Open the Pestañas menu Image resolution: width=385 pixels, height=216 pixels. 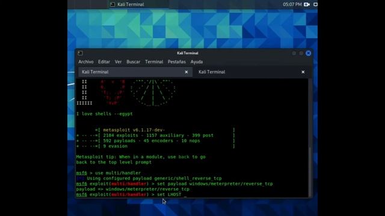click(176, 62)
